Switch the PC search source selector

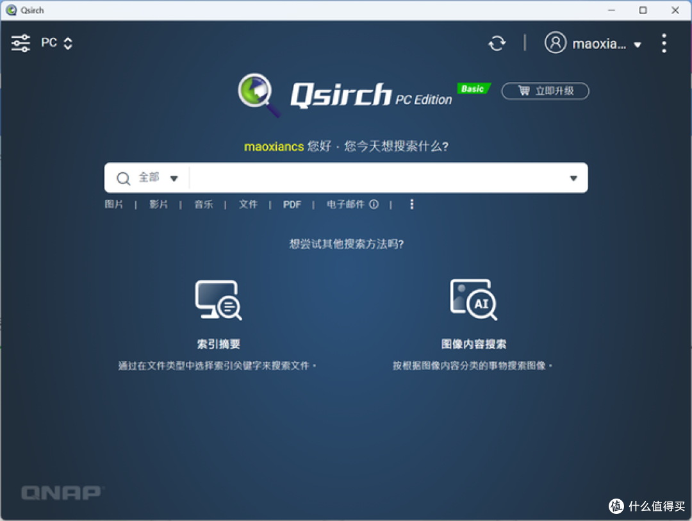(57, 43)
